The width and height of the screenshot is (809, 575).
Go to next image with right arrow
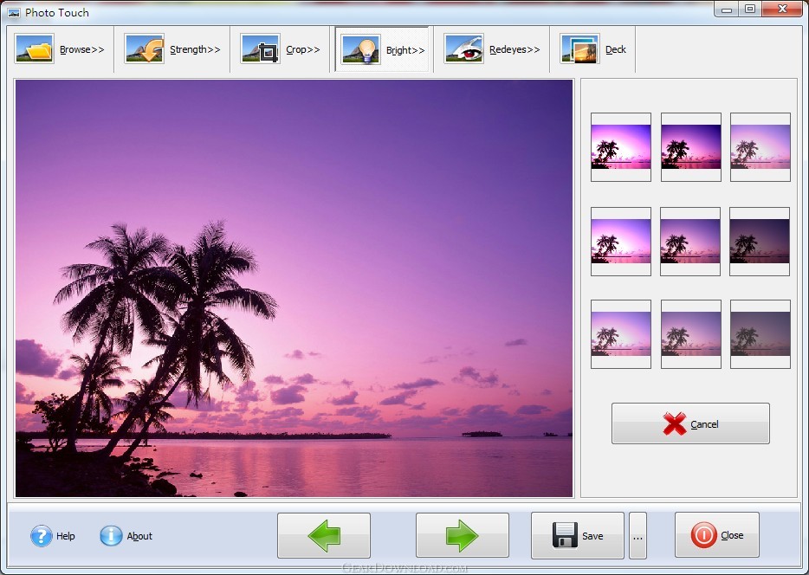pyautogui.click(x=463, y=535)
